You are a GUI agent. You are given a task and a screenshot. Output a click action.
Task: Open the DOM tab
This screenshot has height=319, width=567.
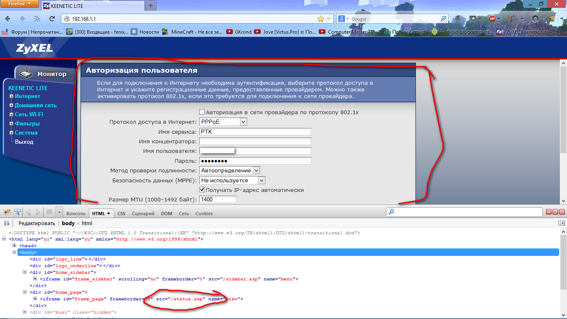coord(166,213)
